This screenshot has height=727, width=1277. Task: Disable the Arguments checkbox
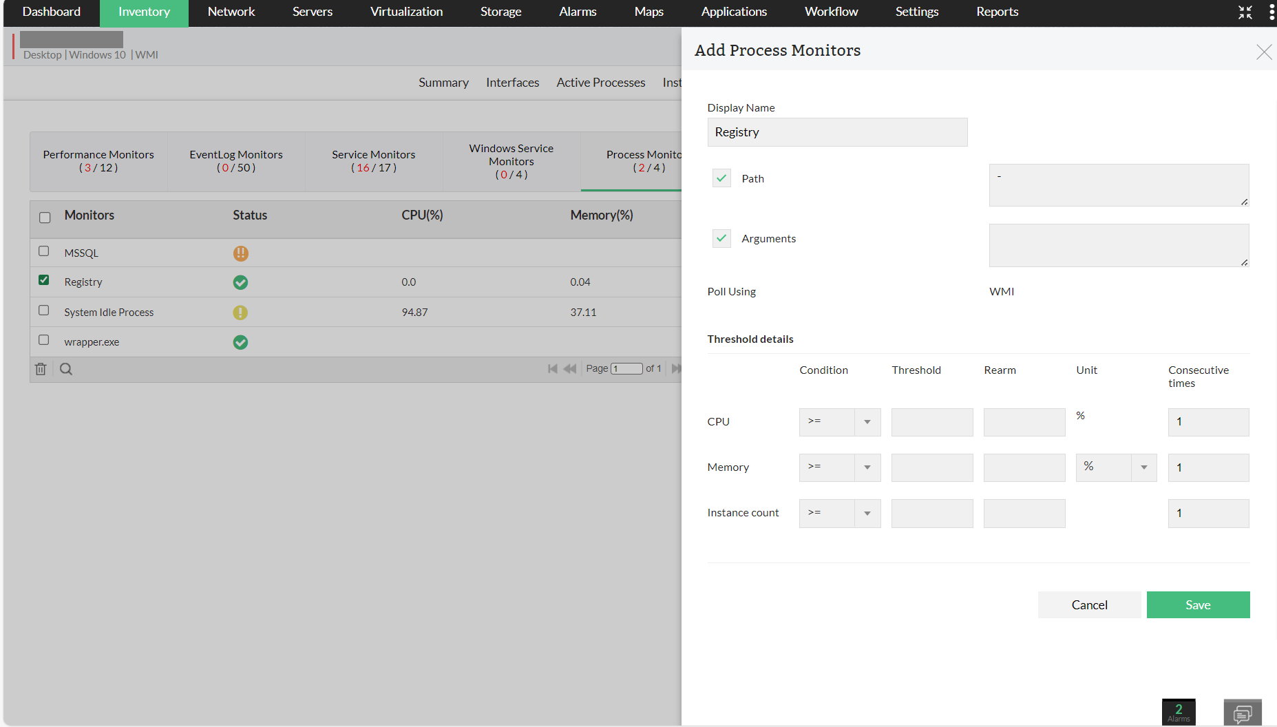coord(721,238)
